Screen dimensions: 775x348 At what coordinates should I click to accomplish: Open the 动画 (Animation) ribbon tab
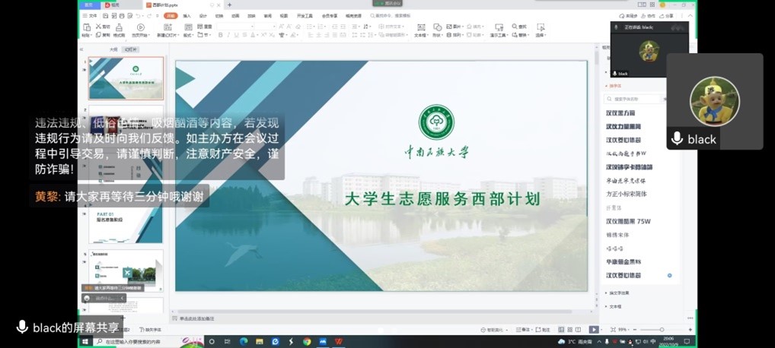[x=236, y=16]
